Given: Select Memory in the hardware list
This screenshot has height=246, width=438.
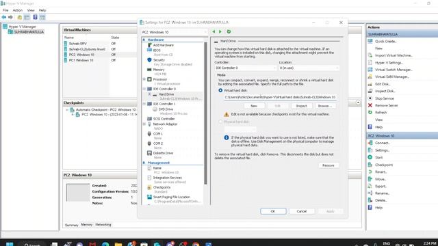Looking at the screenshot, I should 159,70.
